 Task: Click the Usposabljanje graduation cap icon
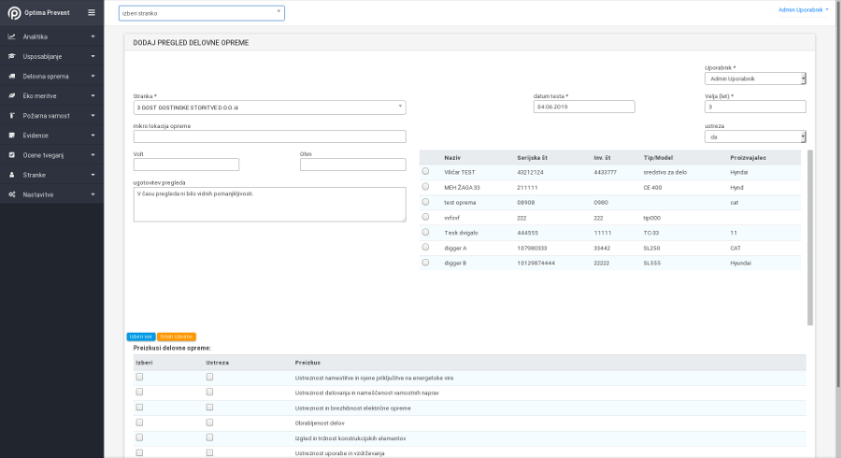(12, 56)
